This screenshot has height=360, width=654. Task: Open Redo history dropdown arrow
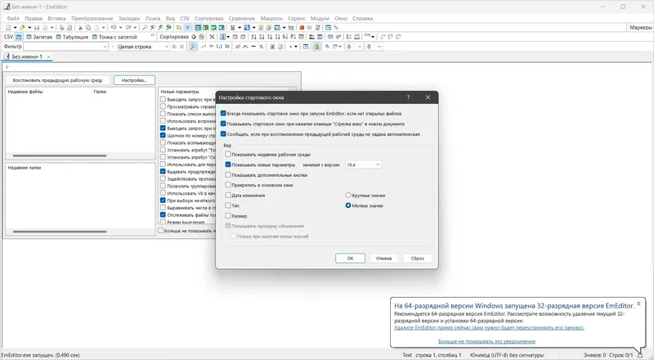135,28
